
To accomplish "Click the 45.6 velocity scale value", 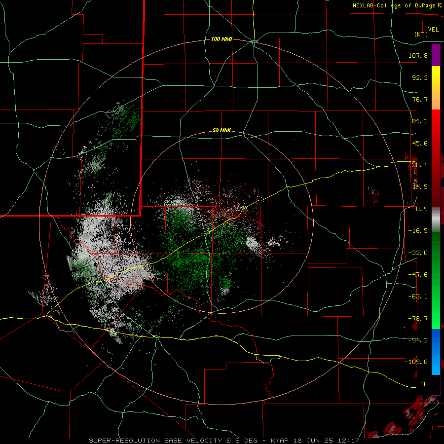I will point(420,143).
